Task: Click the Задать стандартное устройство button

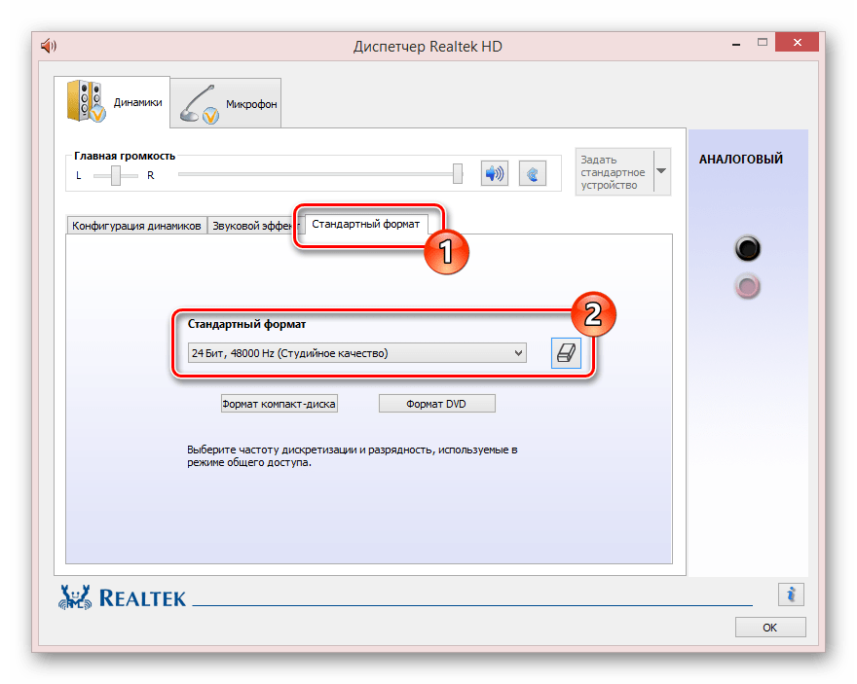Action: tap(615, 172)
